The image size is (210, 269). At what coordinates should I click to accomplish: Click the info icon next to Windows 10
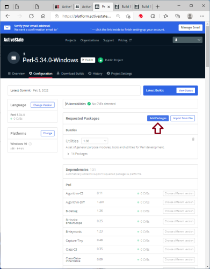[30, 144]
